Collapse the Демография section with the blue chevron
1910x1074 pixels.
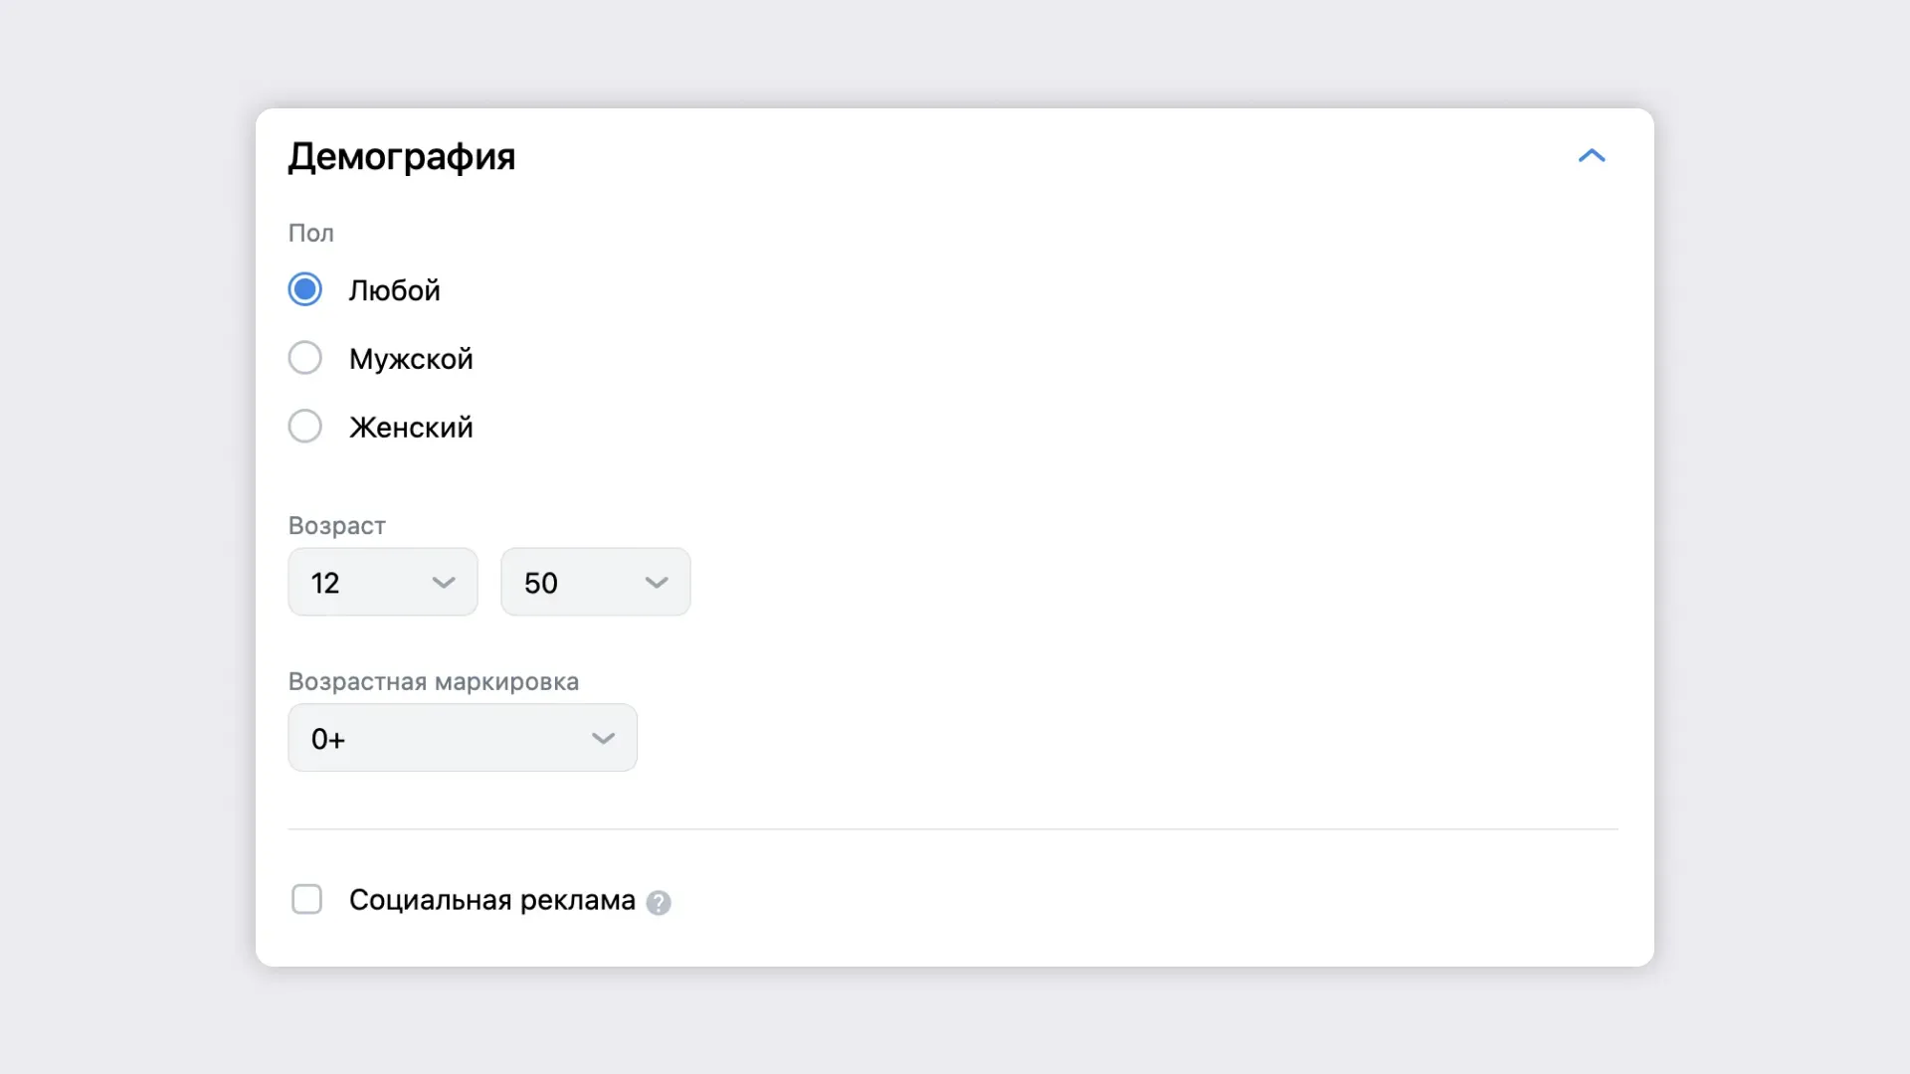1592,155
